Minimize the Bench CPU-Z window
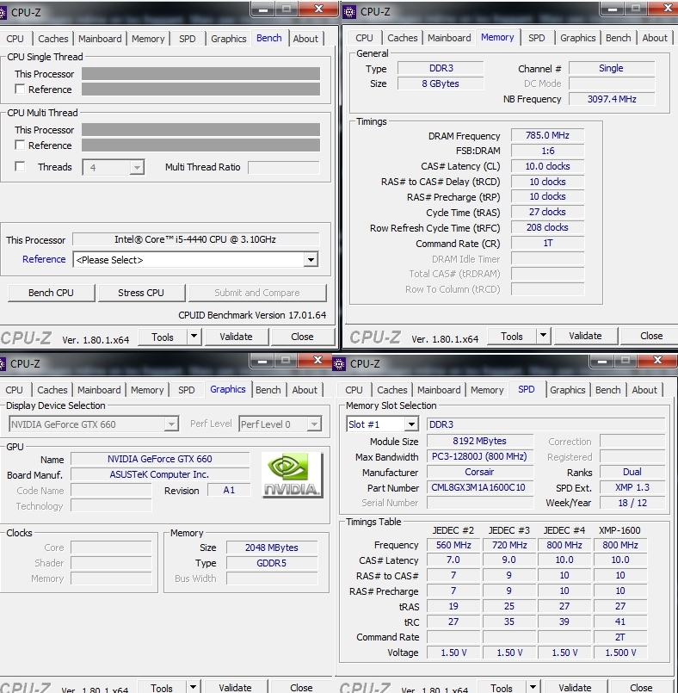Screen dimensions: 678x693 coord(263,9)
